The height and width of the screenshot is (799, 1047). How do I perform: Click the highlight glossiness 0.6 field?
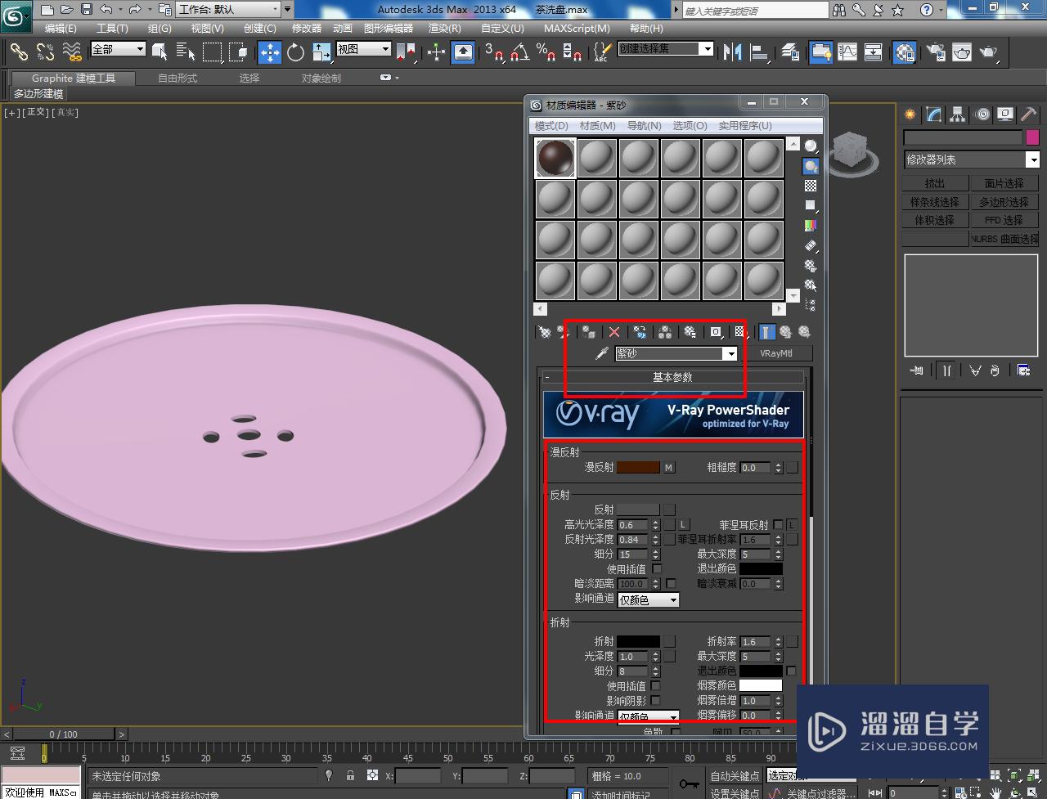633,525
